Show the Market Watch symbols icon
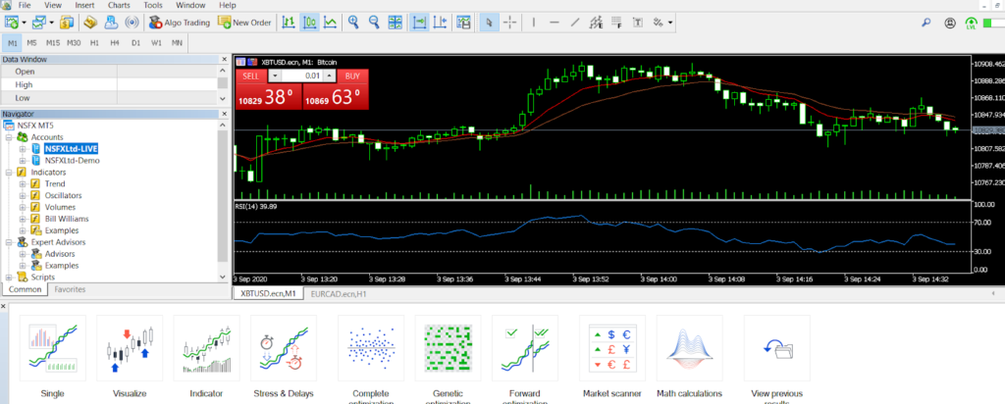This screenshot has height=404, width=1005. point(68,23)
